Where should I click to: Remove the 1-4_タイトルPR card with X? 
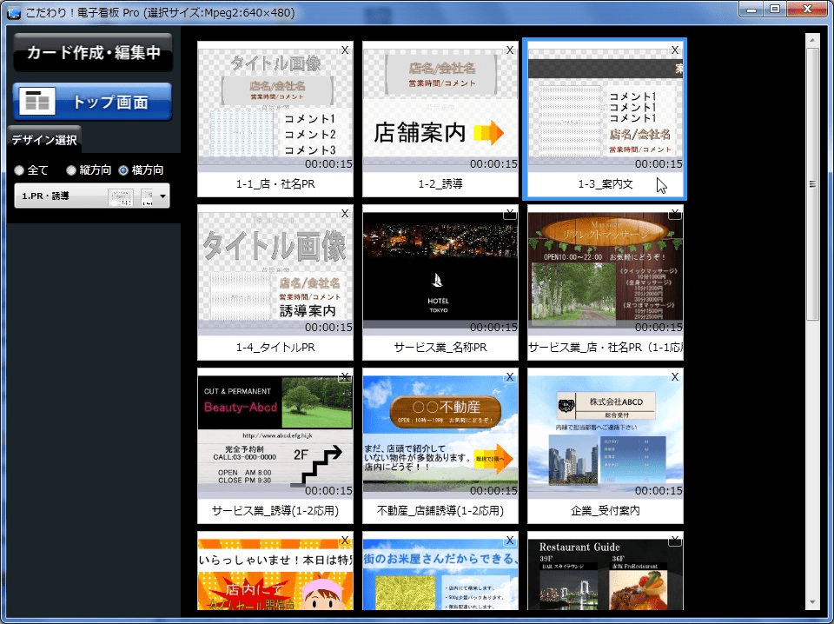(x=345, y=213)
